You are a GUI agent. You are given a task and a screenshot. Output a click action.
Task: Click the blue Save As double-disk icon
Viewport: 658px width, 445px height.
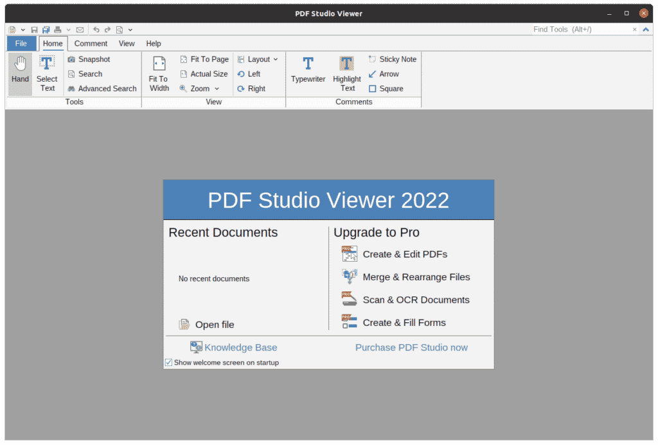point(46,30)
